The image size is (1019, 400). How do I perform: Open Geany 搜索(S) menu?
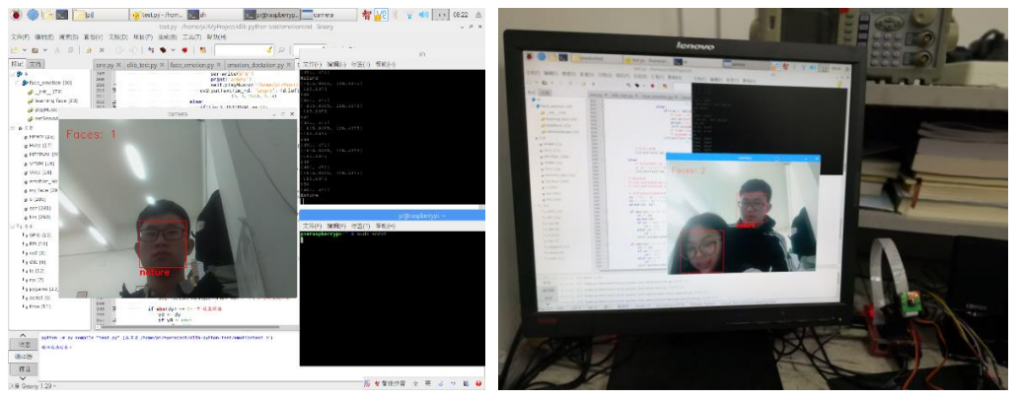68,37
